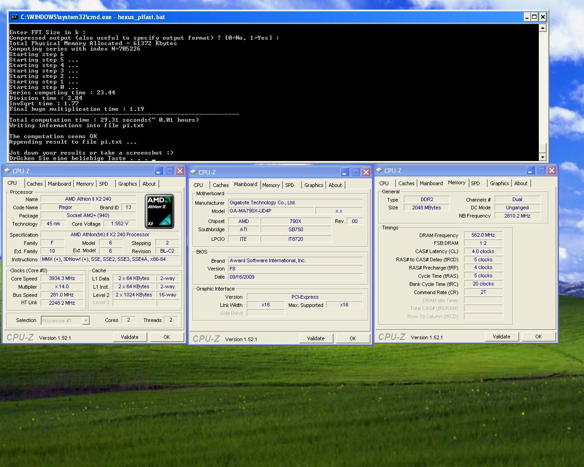This screenshot has height=467, width=584.
Task: Open Caches tab in left CPU-Z window
Action: pyautogui.click(x=35, y=184)
